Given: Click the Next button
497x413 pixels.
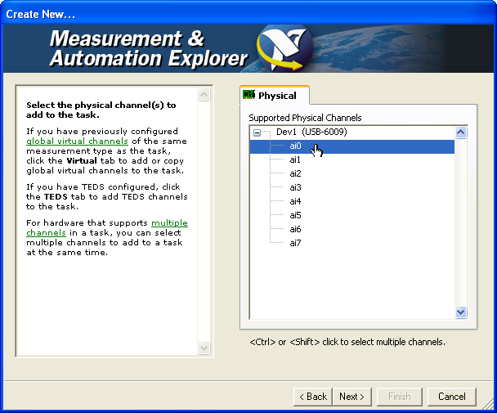Looking at the screenshot, I should 351,397.
